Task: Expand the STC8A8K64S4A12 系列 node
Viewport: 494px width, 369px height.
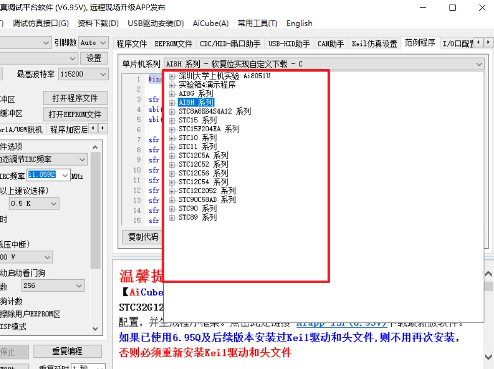Action: pos(172,112)
